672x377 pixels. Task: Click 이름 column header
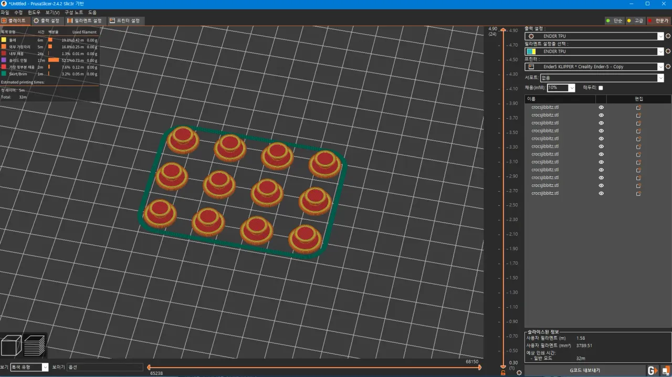coord(560,99)
